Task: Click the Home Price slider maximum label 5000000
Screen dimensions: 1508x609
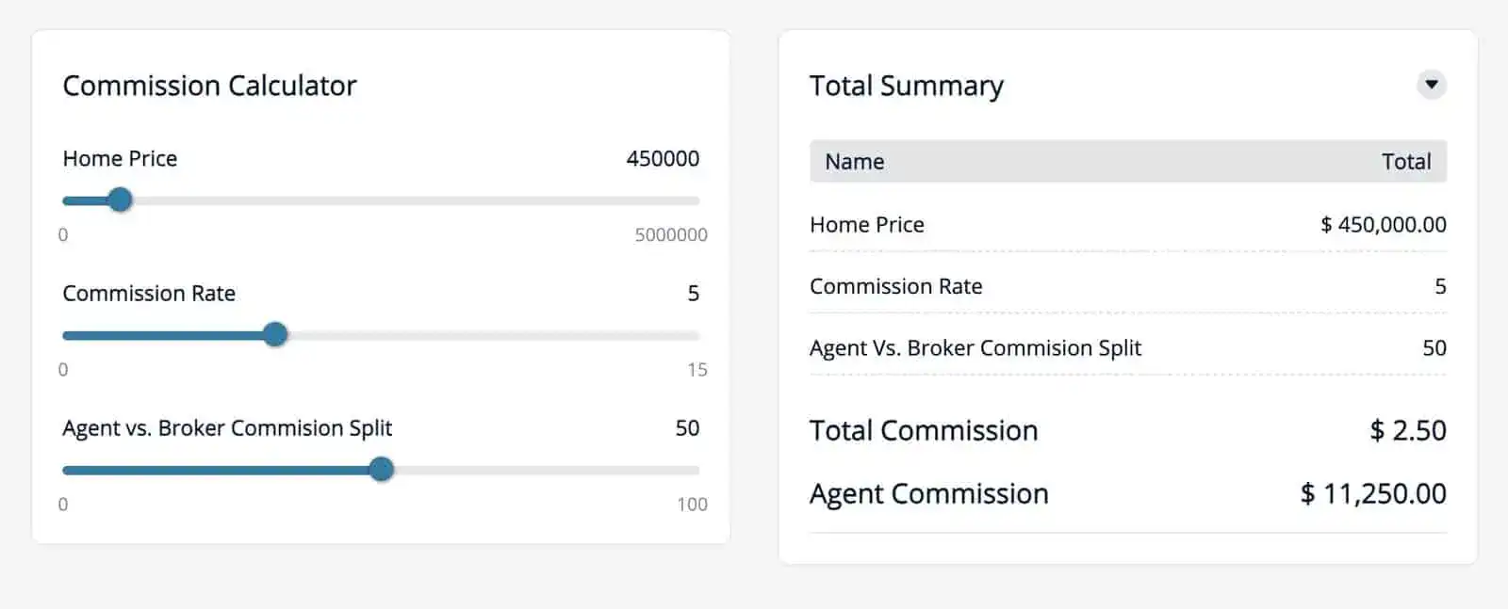Action: [670, 234]
